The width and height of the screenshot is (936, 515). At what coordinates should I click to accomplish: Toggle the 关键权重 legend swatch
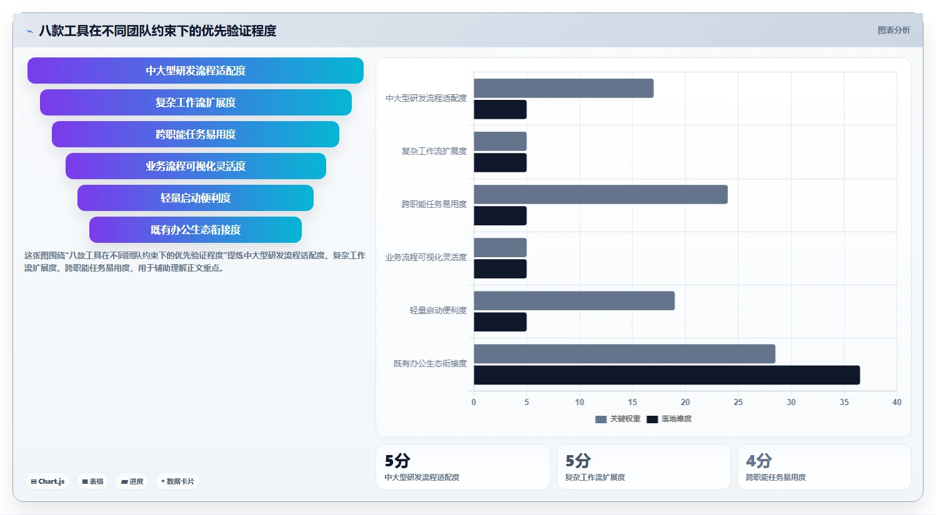click(601, 419)
